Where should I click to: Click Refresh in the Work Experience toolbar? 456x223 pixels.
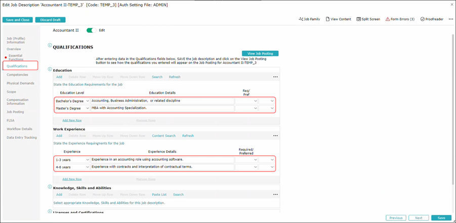188,136
